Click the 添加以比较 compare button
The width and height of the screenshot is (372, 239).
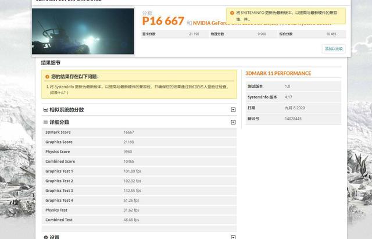(x=334, y=49)
